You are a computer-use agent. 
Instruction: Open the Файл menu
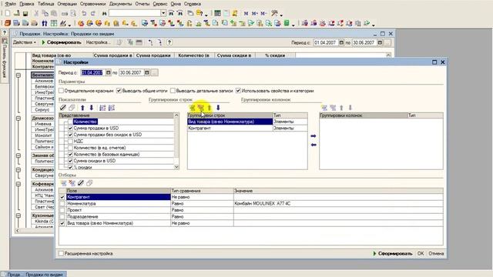10,4
